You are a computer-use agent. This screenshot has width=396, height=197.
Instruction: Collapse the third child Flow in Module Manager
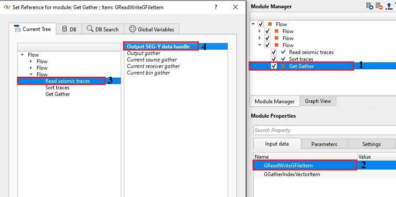coord(260,45)
